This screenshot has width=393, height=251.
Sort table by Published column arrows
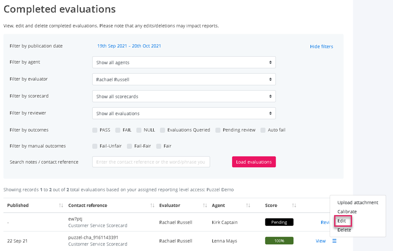point(61,206)
